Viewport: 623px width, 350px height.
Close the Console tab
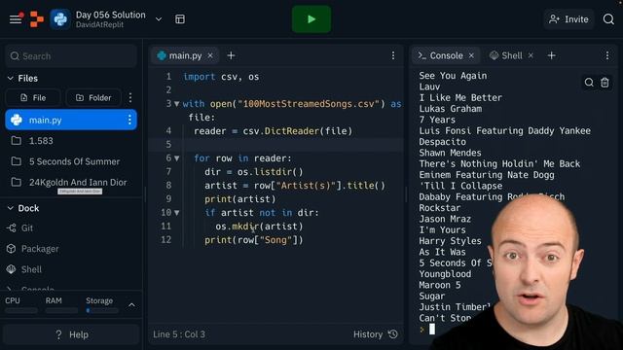(x=471, y=56)
